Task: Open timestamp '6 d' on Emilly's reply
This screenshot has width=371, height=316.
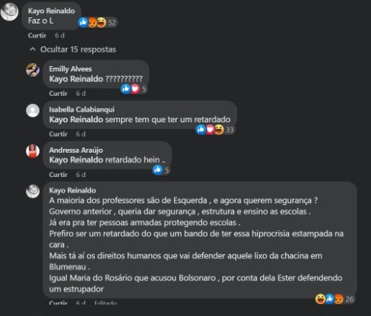Action: (x=81, y=93)
